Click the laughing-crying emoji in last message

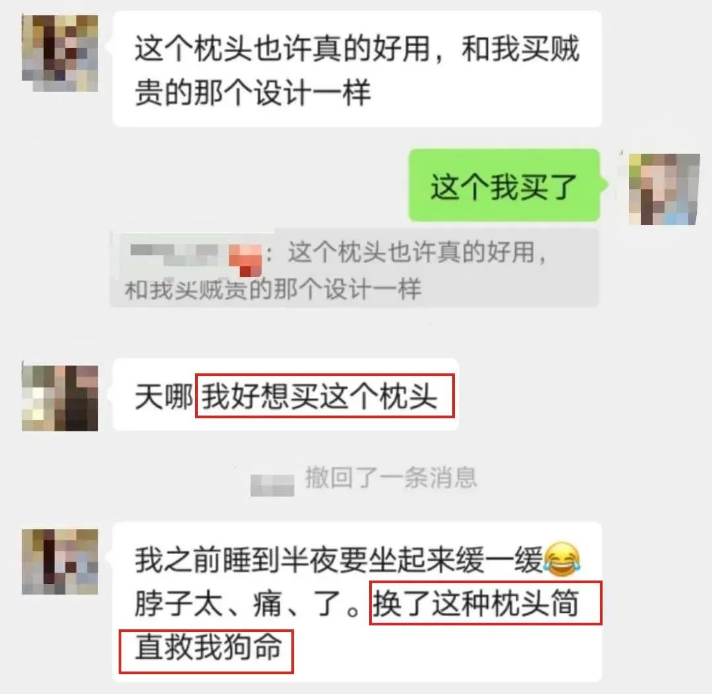pos(562,559)
